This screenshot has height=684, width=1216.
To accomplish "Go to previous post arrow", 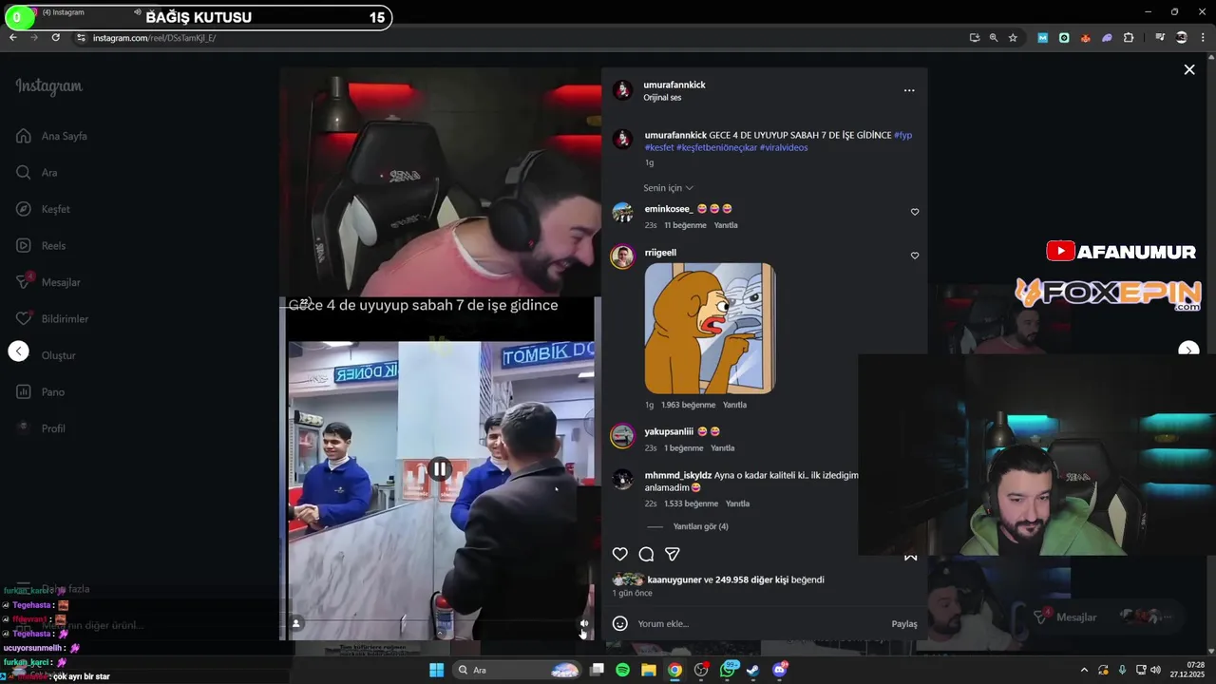I will coord(18,351).
